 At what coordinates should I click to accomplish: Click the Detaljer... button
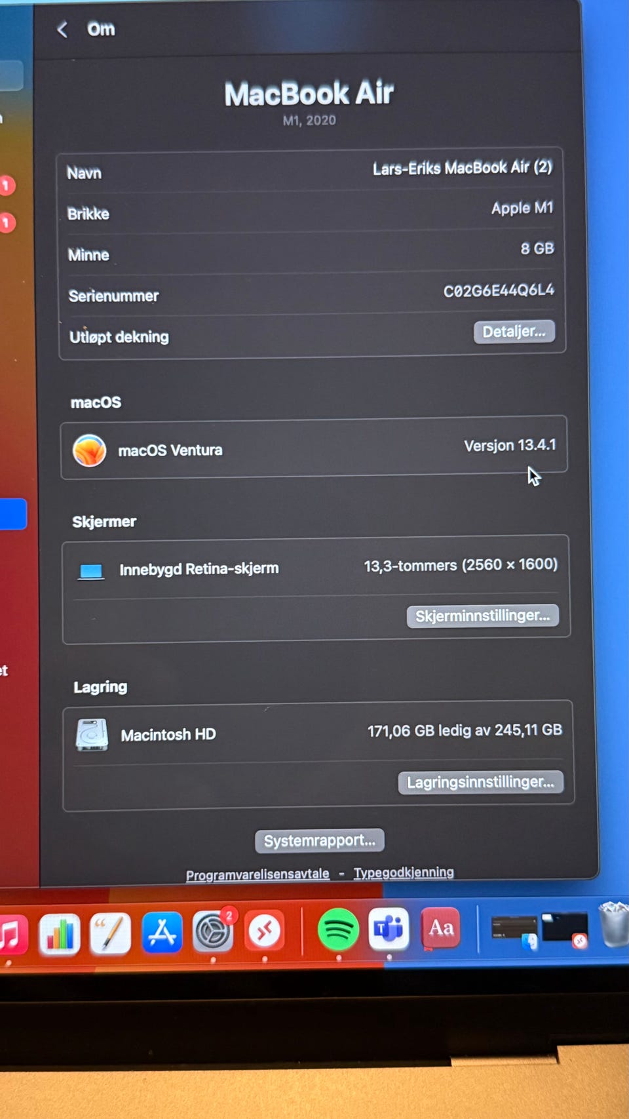[x=514, y=332]
